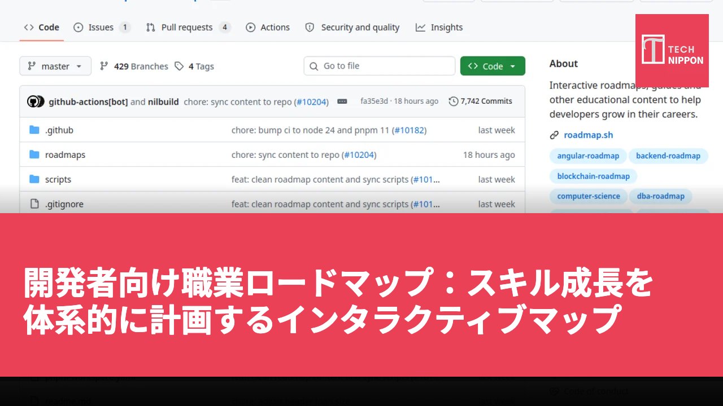This screenshot has height=406, width=723.
Task: Open #10204 link in the roadmaps row
Action: click(359, 155)
